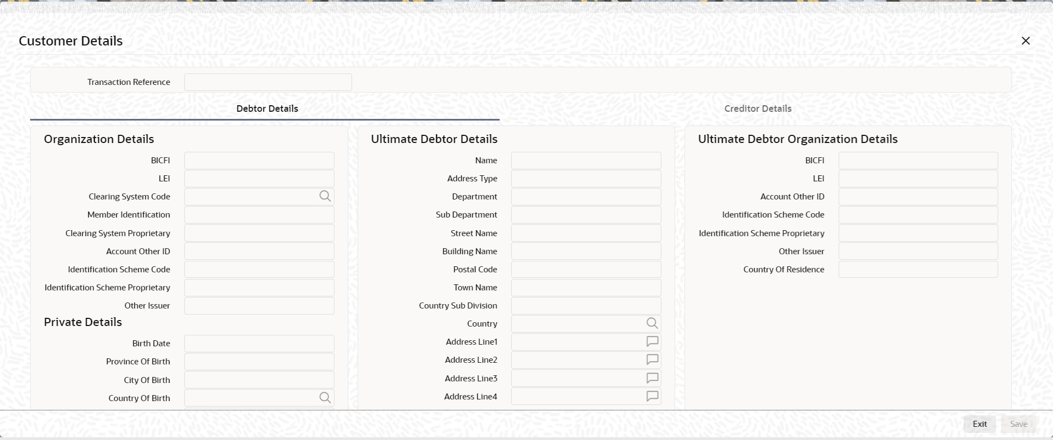Screen dimensions: 1053x440
Task: Click the 'Organization Details' section heading
Action: [x=99, y=139]
